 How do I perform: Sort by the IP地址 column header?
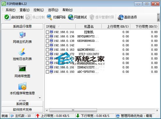60,27
